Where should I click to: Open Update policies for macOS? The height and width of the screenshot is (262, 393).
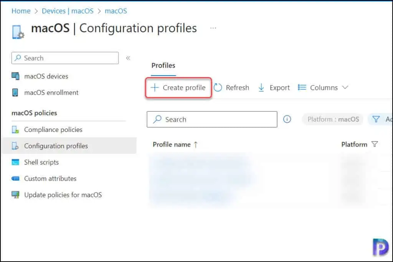click(63, 195)
